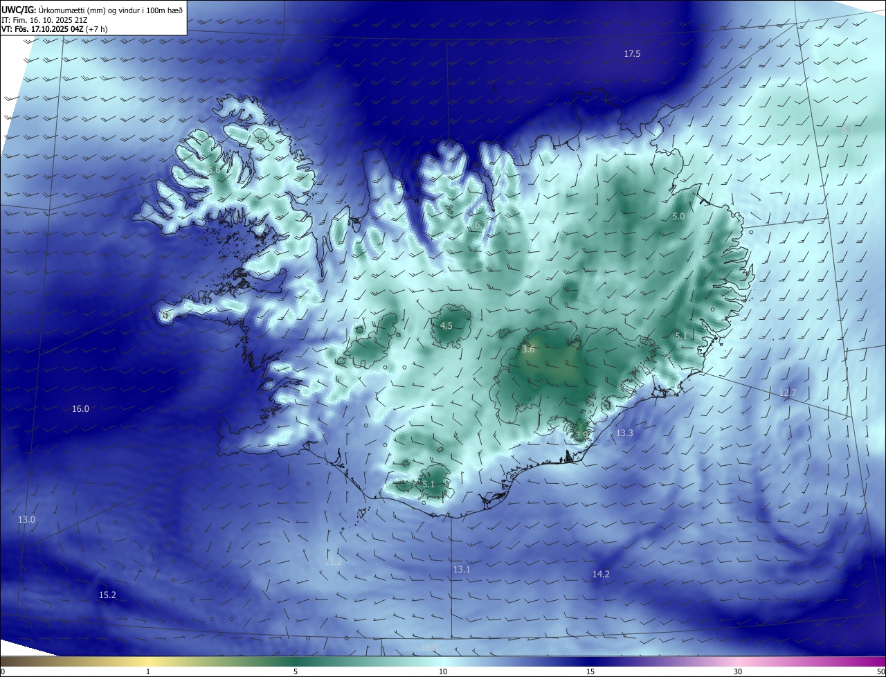
Task: Click the 15.2 value on the map
Action: coord(107,595)
